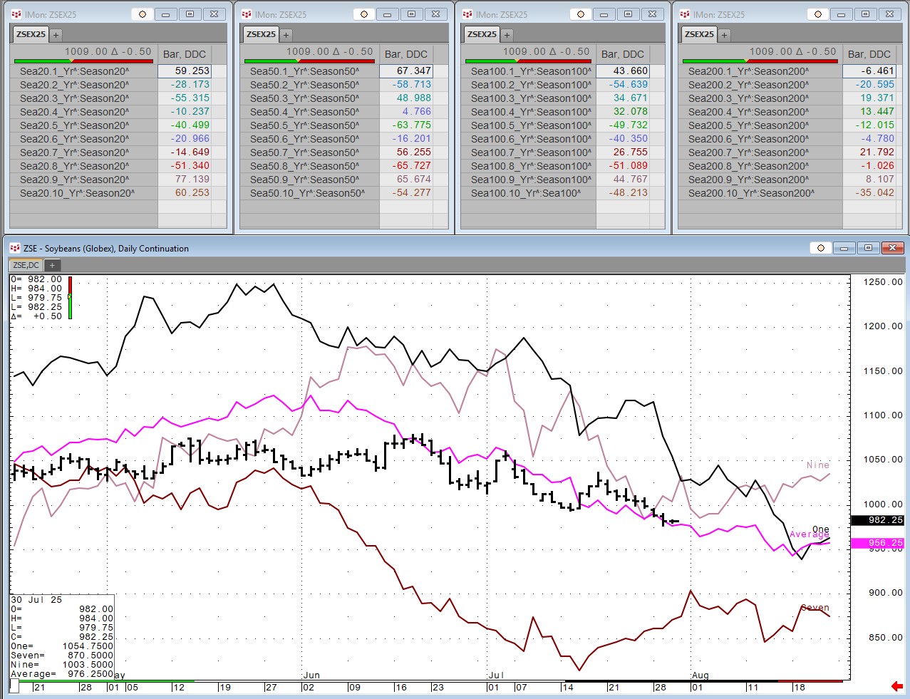Click the CQG icon in chart window title bar

15,248
